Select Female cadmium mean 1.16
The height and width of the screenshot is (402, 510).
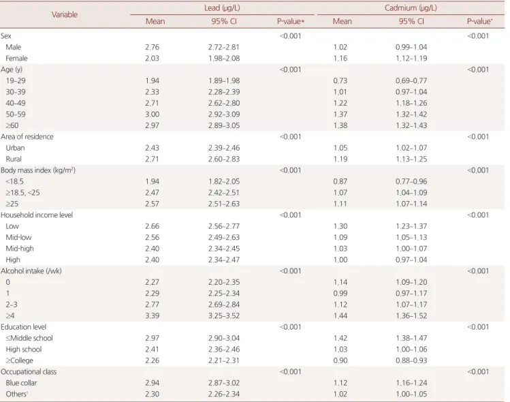pyautogui.click(x=340, y=59)
